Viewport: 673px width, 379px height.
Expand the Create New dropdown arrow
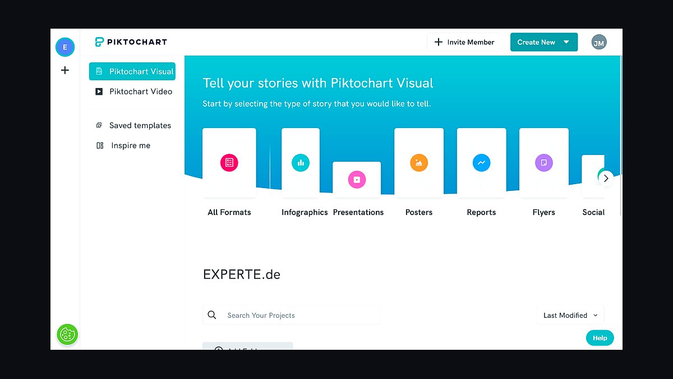(566, 42)
